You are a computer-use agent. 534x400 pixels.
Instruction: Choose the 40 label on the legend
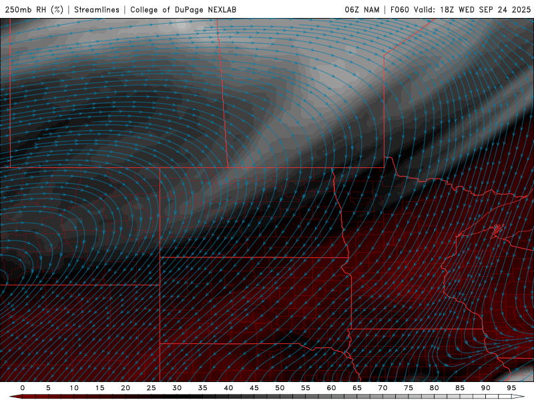point(228,388)
